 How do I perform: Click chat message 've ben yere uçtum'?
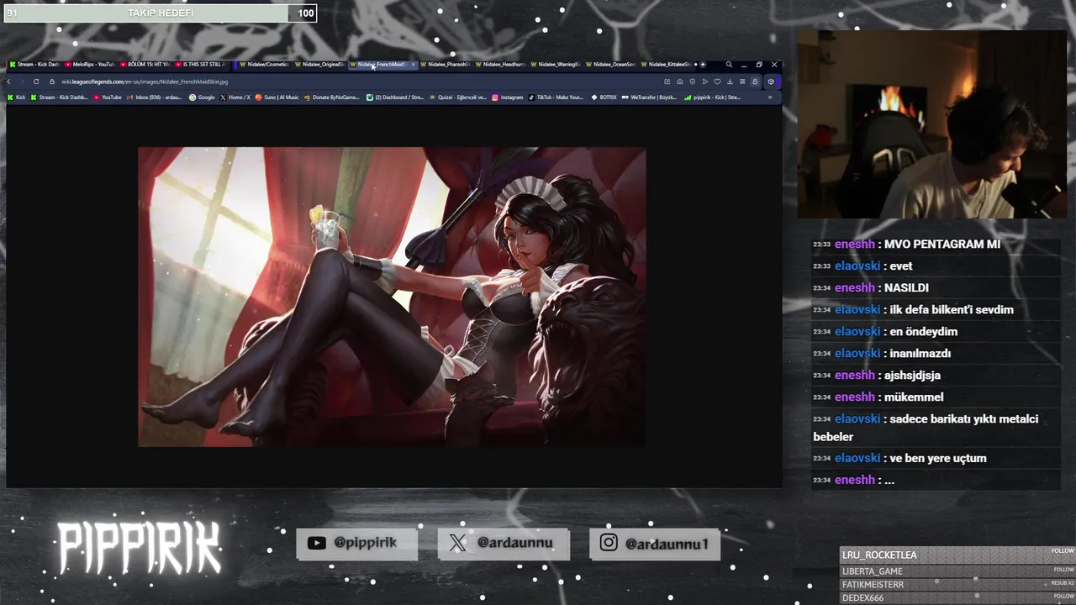tap(938, 458)
